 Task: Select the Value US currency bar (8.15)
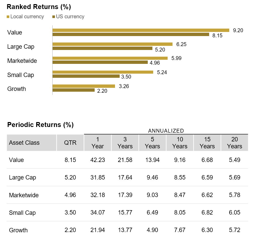click(x=131, y=34)
